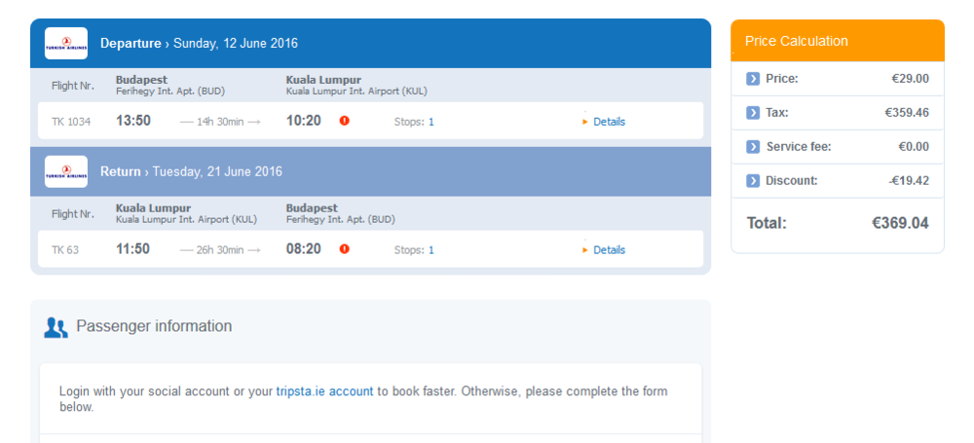This screenshot has height=443, width=974.
Task: Click the Return Tuesday, 21 June 2016 header
Action: pyautogui.click(x=191, y=171)
